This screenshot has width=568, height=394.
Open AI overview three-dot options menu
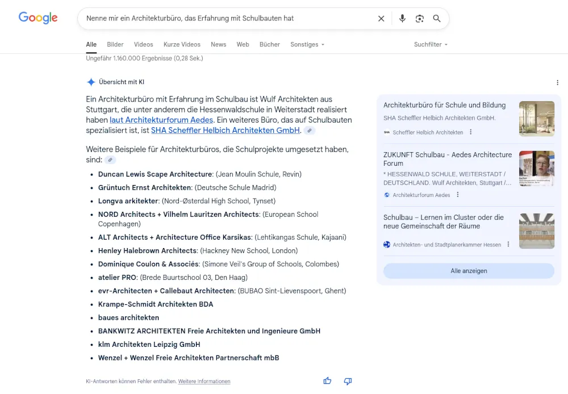pos(558,82)
